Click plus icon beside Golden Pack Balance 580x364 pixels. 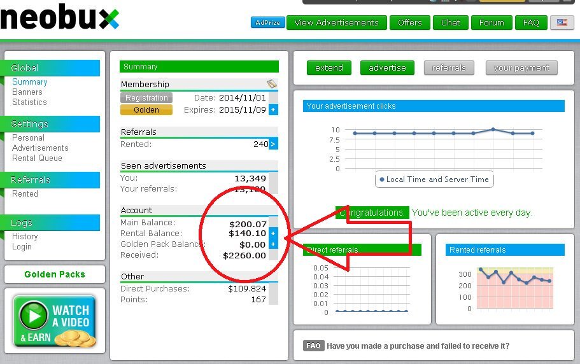click(273, 244)
